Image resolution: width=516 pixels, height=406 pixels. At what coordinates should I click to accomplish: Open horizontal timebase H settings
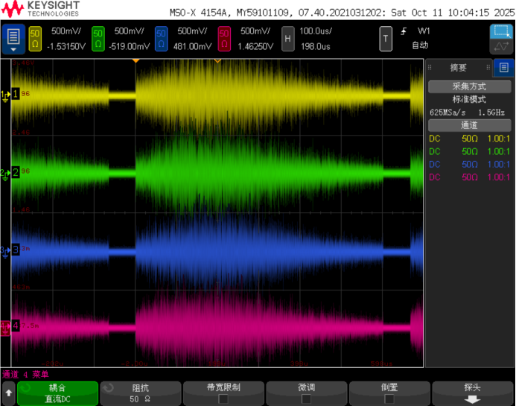click(287, 39)
